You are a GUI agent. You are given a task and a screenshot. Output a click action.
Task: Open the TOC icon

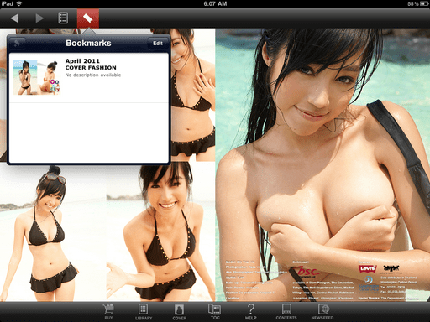pyautogui.click(x=215, y=312)
